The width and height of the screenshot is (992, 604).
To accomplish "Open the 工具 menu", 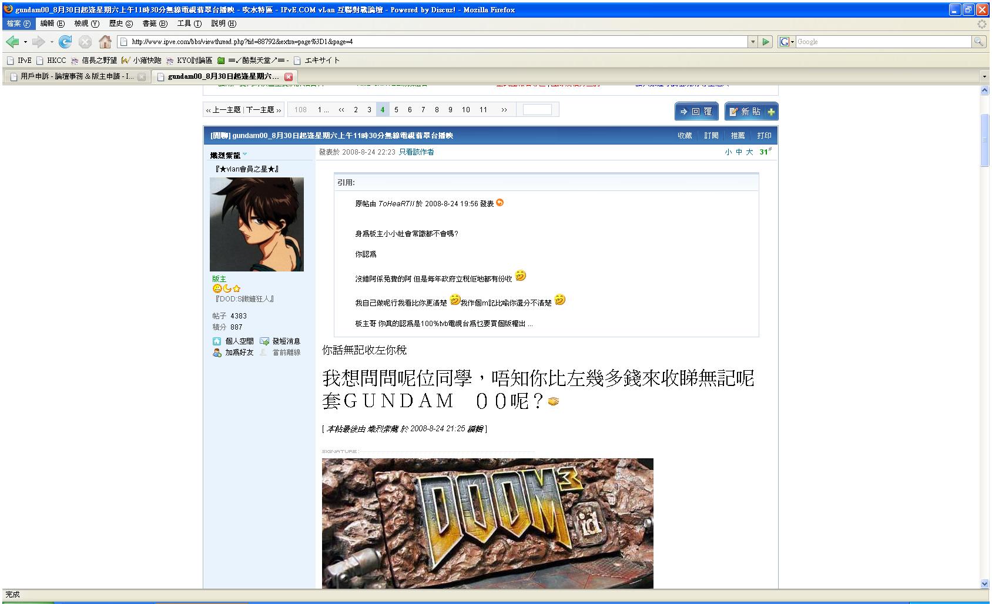I will click(x=189, y=24).
